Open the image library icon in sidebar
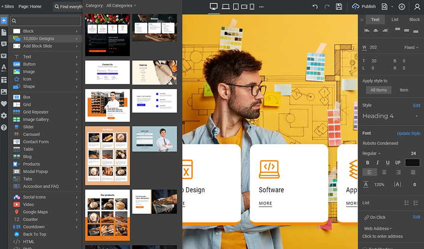424x249 pixels. click(x=4, y=92)
